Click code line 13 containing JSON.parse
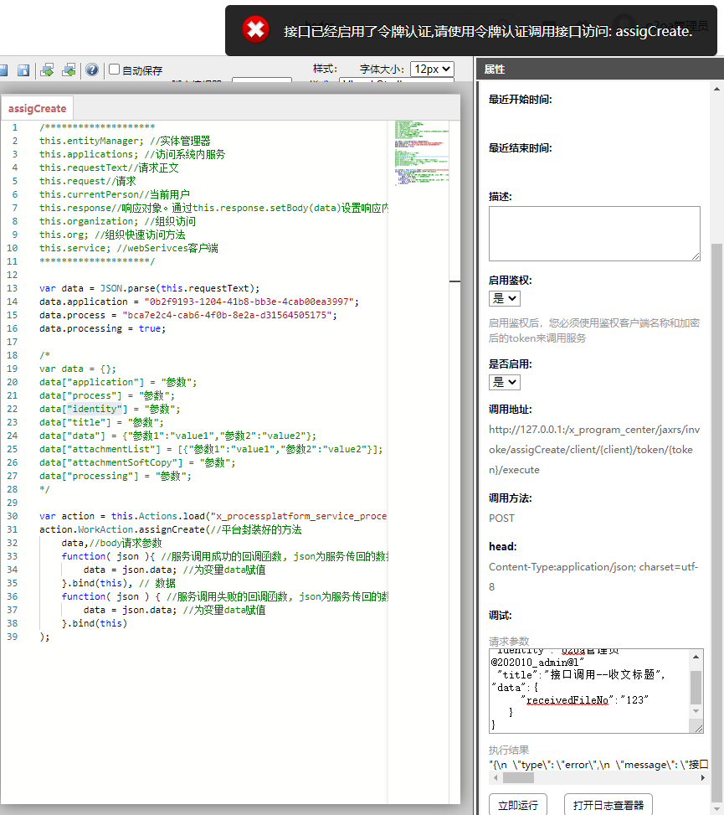Viewport: 724px width, 815px height. pyautogui.click(x=149, y=288)
